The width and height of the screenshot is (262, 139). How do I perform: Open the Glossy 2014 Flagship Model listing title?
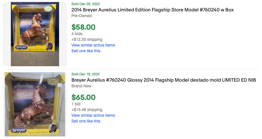click(164, 80)
